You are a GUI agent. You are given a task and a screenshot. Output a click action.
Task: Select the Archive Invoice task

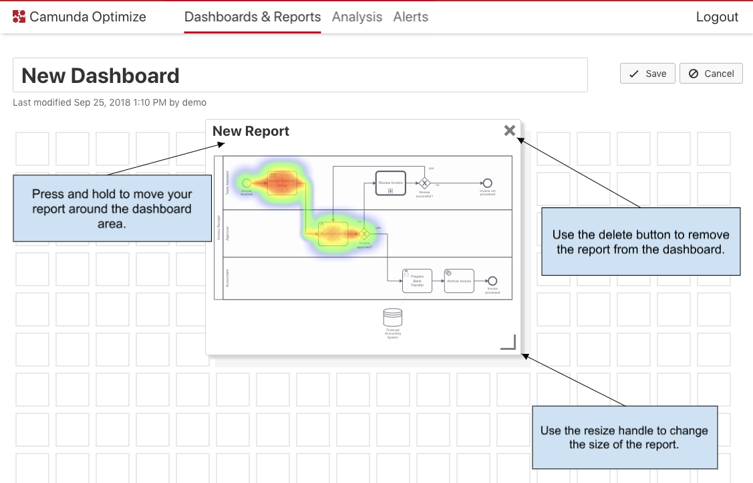coord(459,281)
